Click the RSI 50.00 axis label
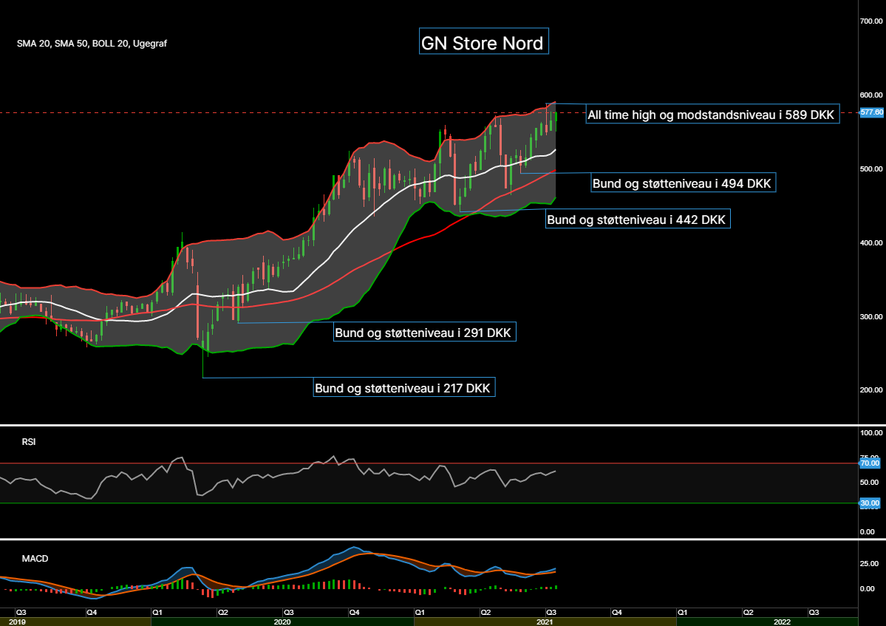Screen dimensions: 886x626 tap(869, 483)
